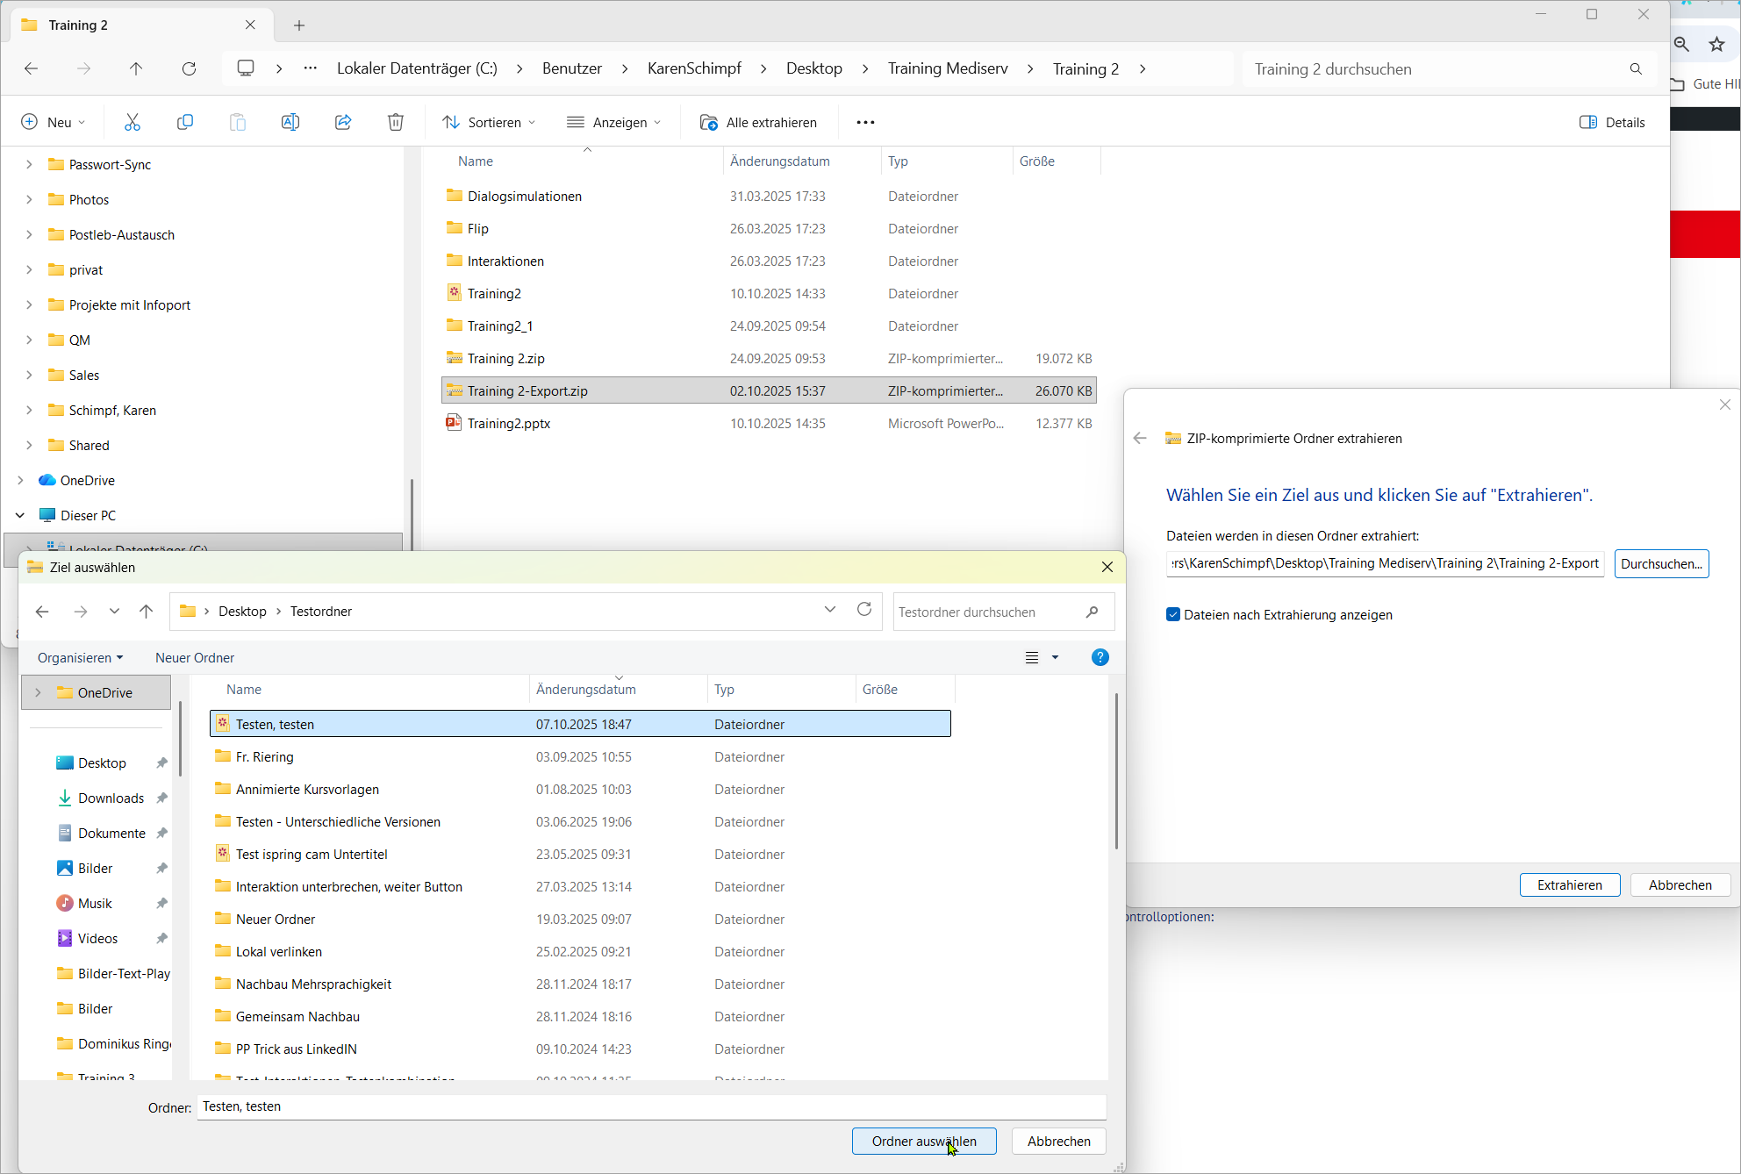Open the Anzeigen menu
The image size is (1741, 1174).
point(613,122)
